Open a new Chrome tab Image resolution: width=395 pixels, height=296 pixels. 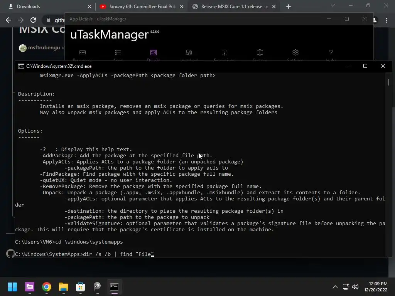point(289,7)
